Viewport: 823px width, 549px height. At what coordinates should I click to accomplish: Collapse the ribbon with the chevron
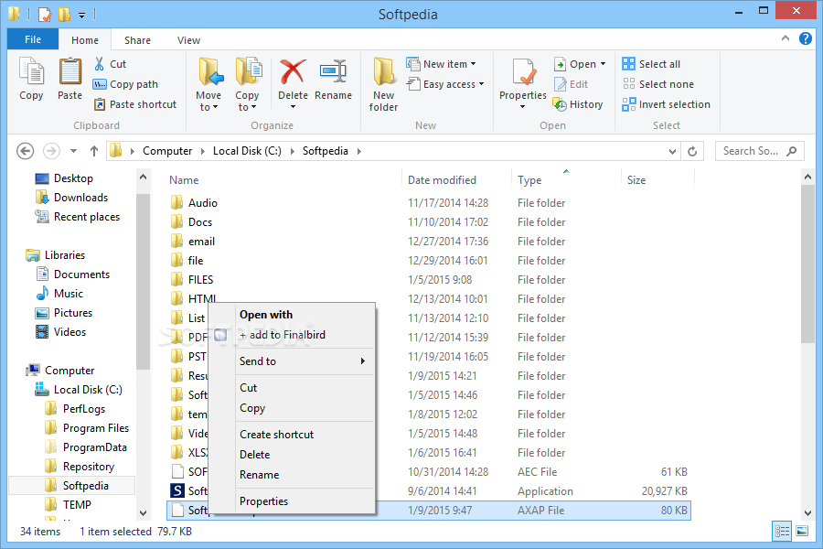(786, 38)
